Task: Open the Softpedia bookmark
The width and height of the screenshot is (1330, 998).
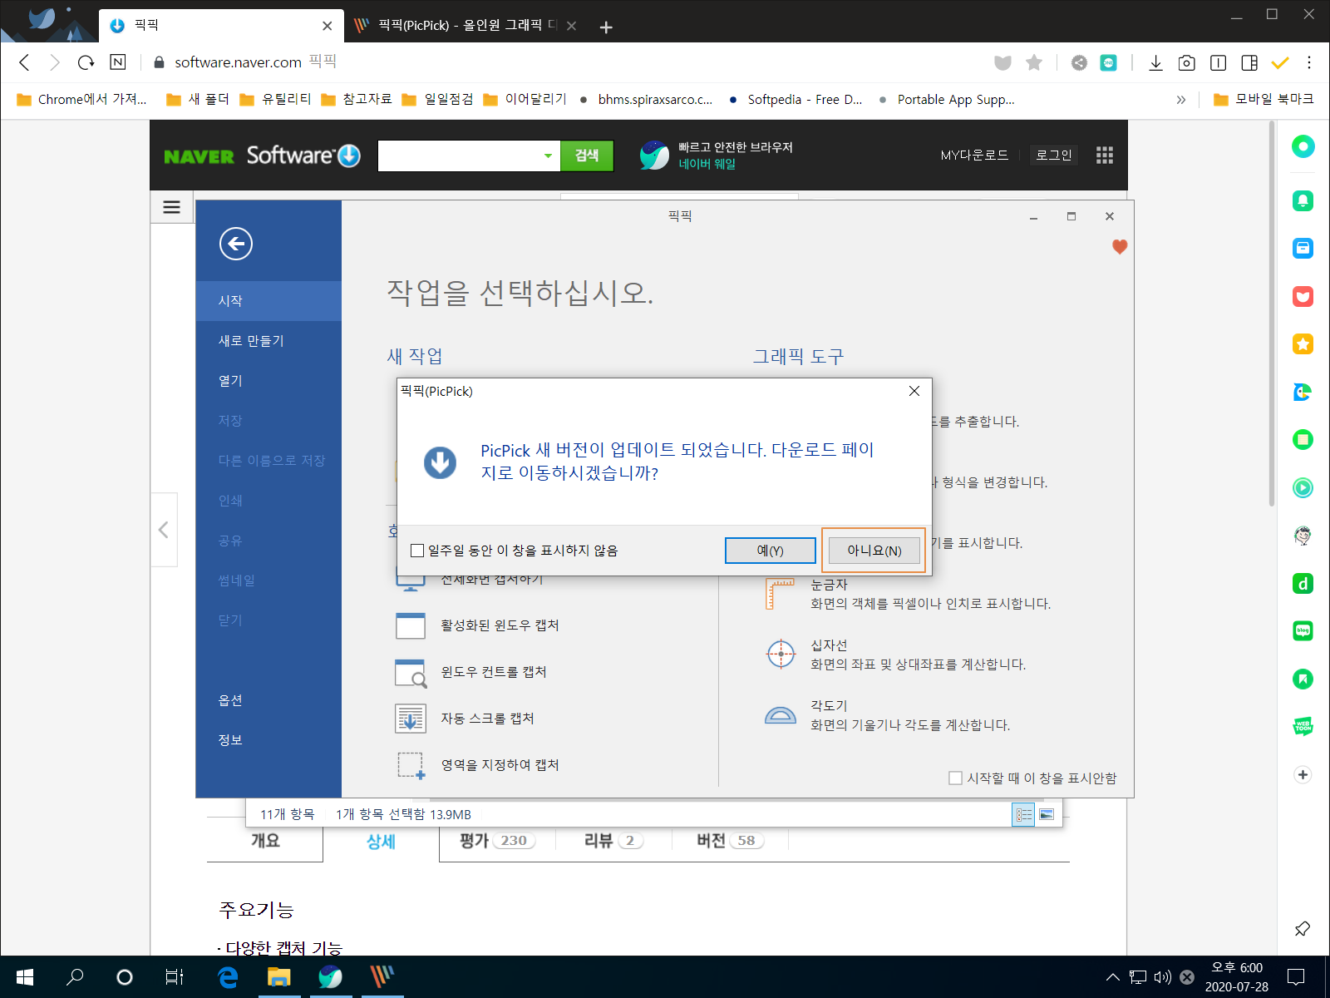Action: coord(796,100)
